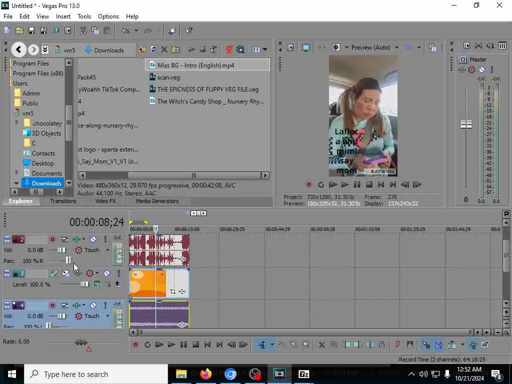Click Explorer delete red X icon
Image resolution: width=512 pixels, height=384 pixels.
tap(164, 49)
